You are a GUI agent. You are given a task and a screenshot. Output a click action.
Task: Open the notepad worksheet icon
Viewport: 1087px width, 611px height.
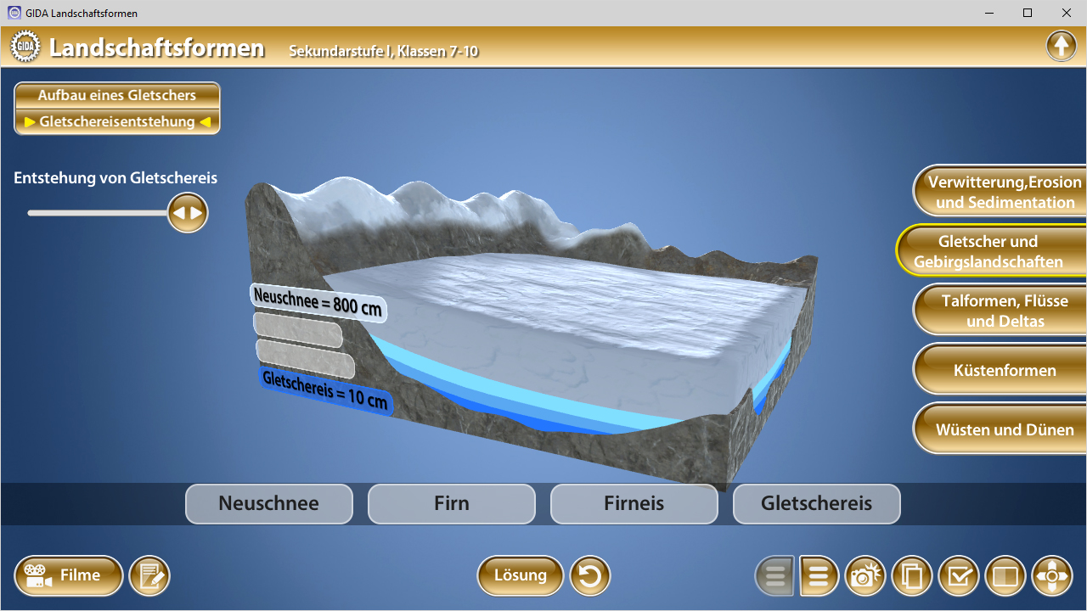149,576
